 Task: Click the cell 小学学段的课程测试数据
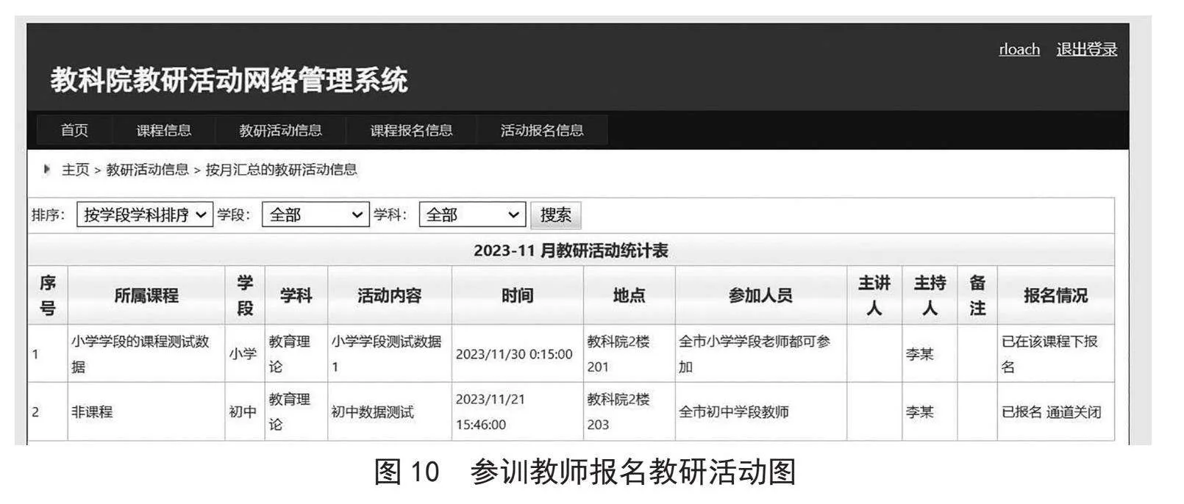[146, 353]
